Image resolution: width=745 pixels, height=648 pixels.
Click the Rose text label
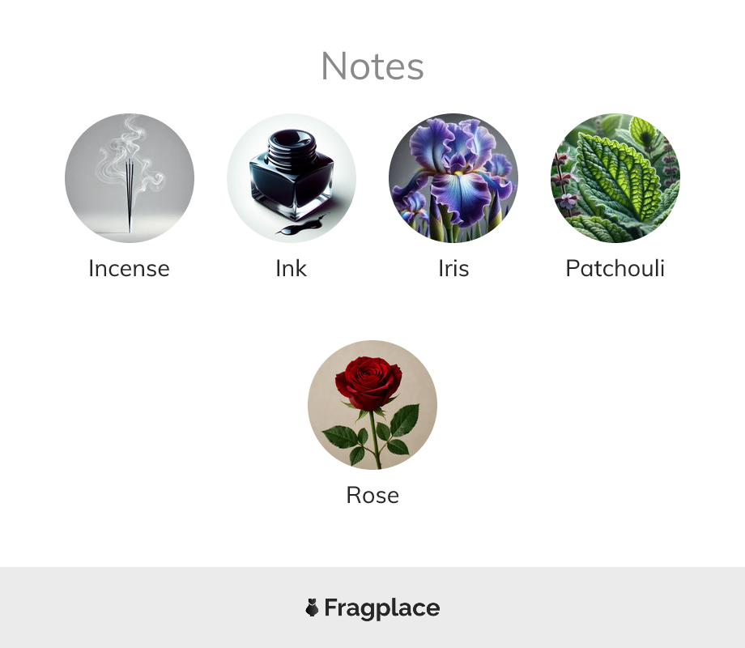coord(372,495)
